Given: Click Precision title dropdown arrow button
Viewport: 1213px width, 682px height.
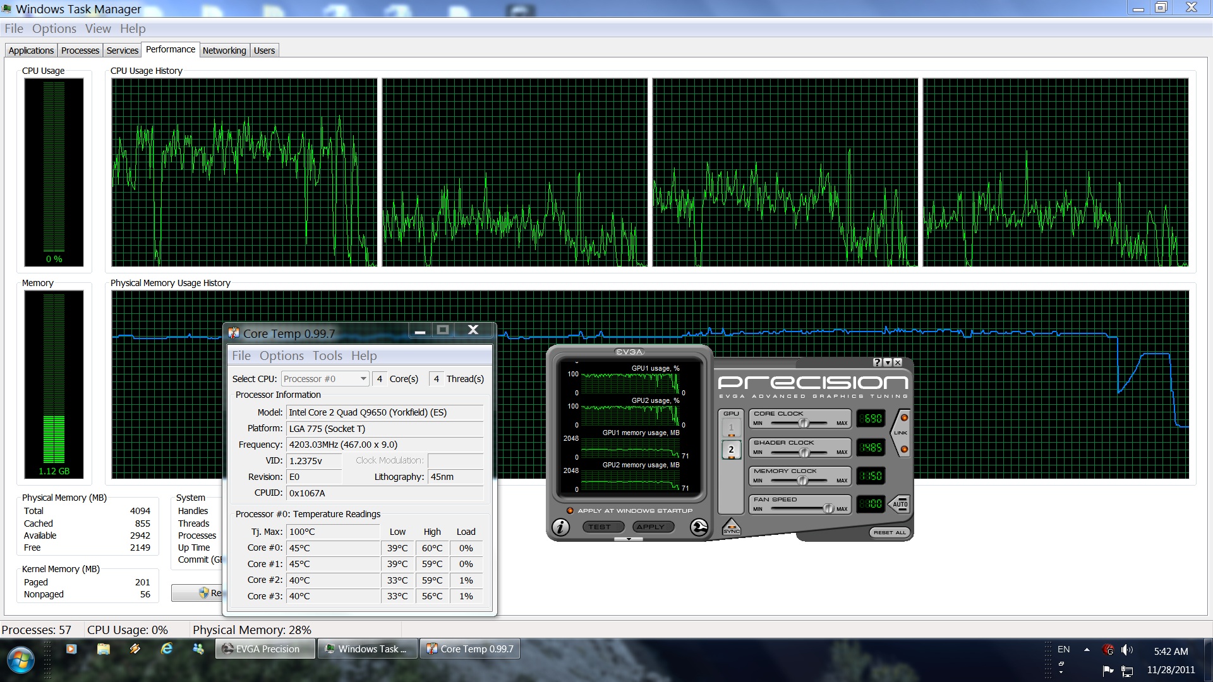Looking at the screenshot, I should 888,362.
